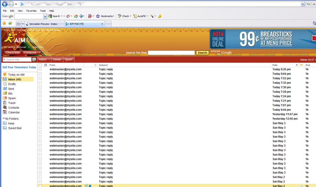Open the Calendar icon
This screenshot has width=316, height=187.
pos(5,112)
